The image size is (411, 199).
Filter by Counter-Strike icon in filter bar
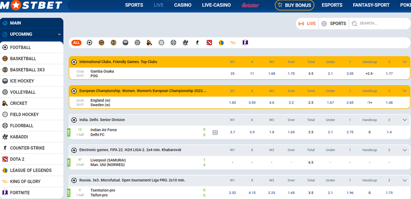197,42
